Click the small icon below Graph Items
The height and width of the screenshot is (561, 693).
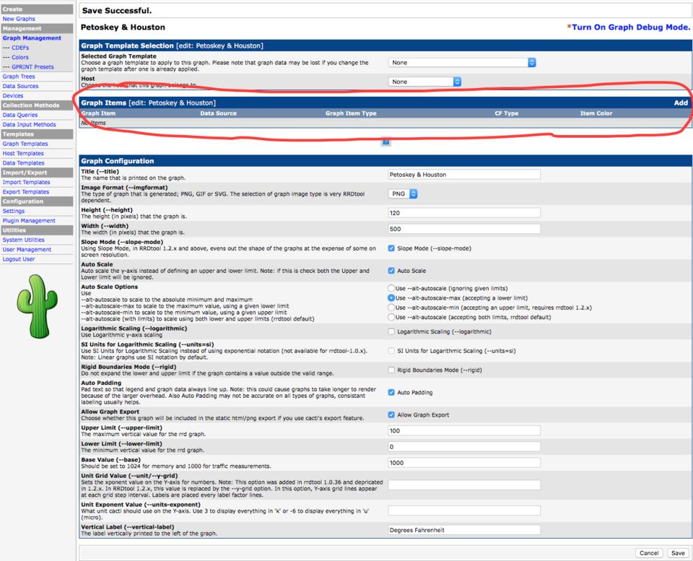(x=386, y=142)
